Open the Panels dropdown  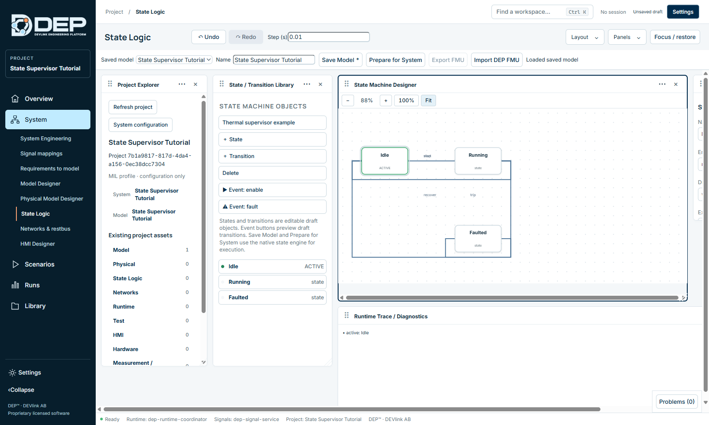tap(627, 37)
